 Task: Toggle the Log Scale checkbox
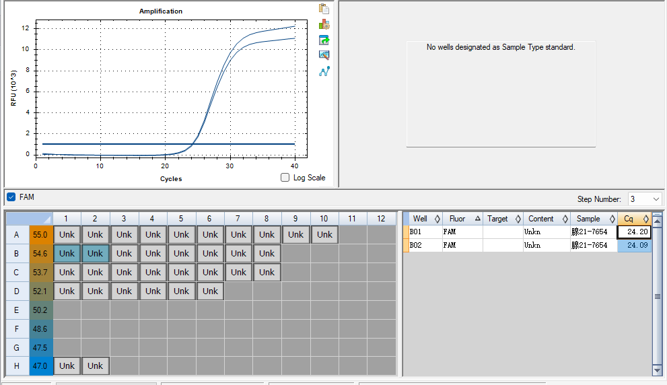[x=285, y=178]
